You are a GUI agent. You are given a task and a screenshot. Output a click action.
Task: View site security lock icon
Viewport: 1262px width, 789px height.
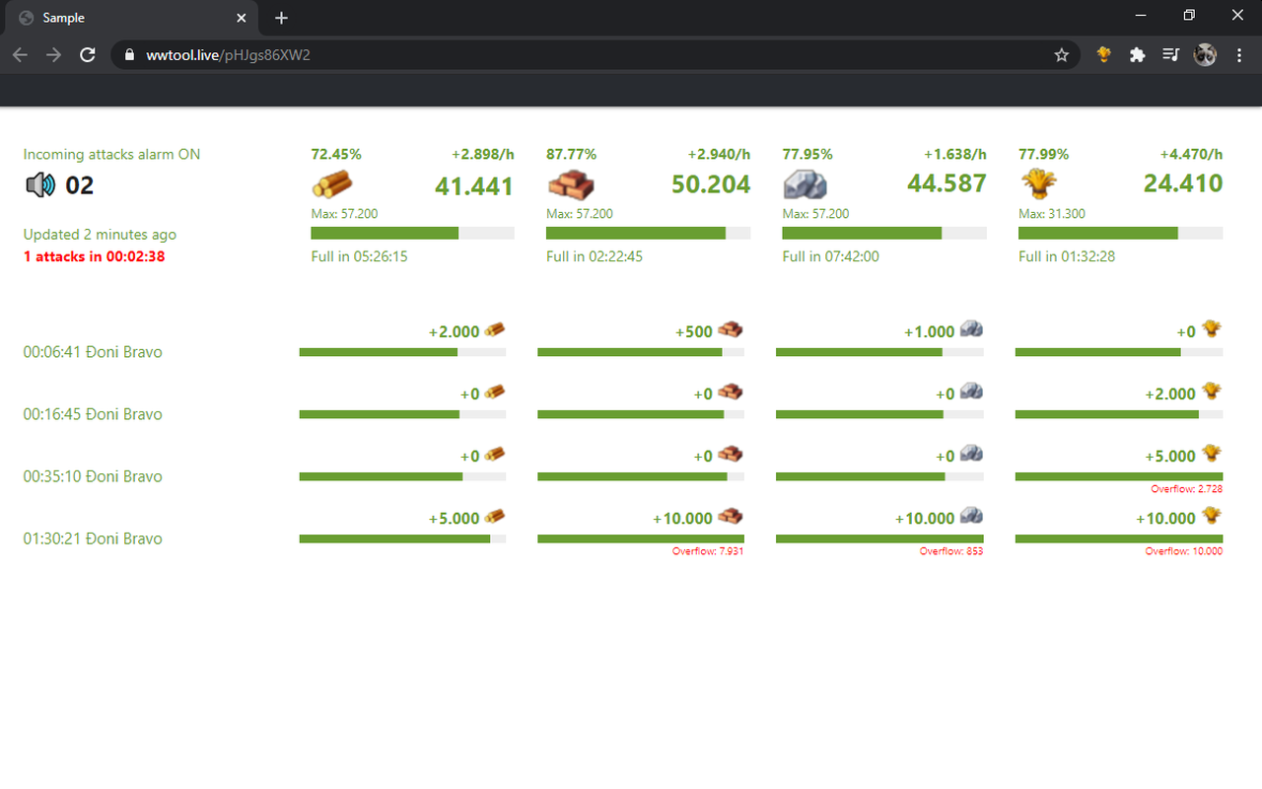128,55
